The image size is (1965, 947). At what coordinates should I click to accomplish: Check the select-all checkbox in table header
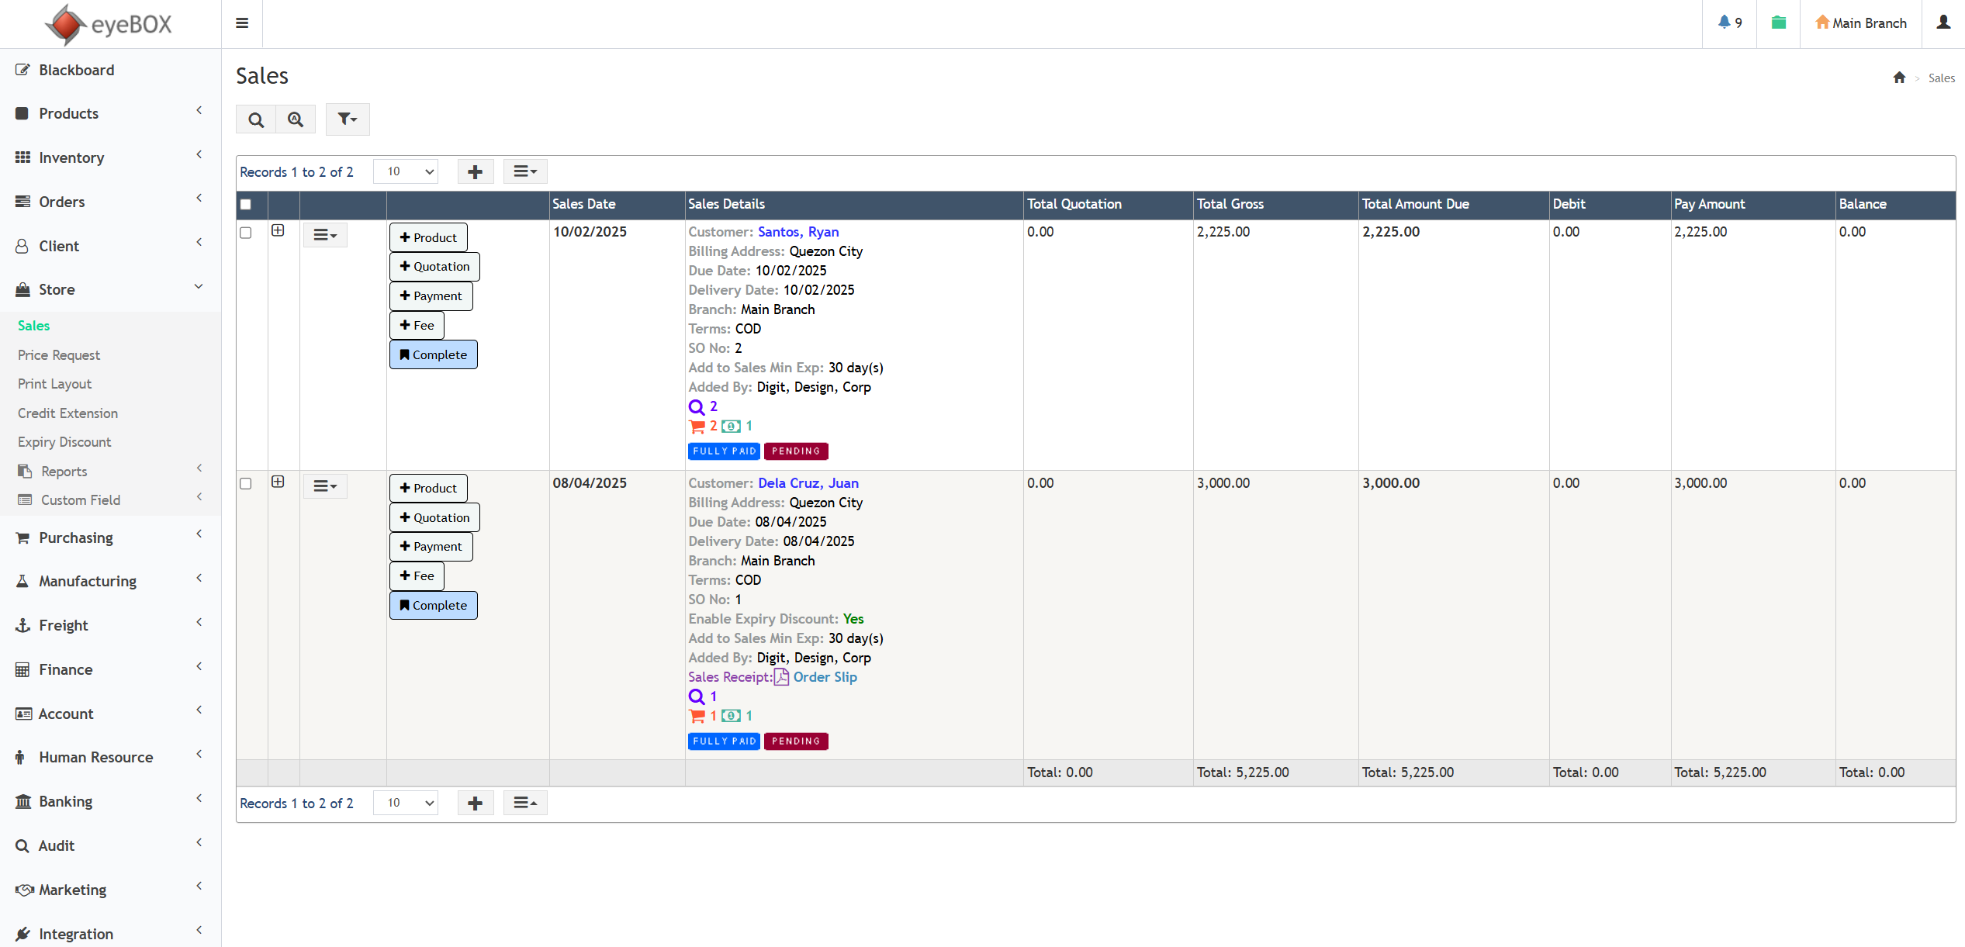coord(246,204)
